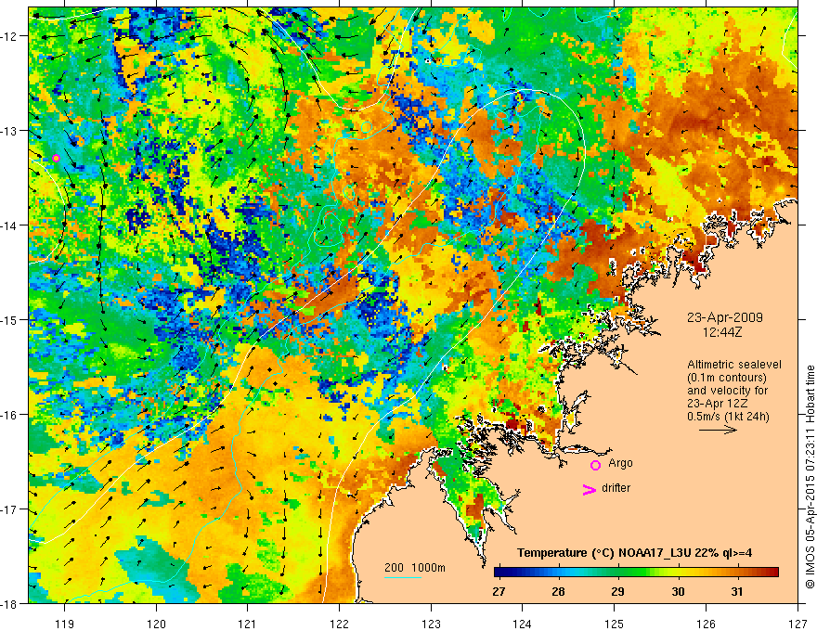The width and height of the screenshot is (817, 631).
Task: Click the latitude label -14
Action: (9, 225)
